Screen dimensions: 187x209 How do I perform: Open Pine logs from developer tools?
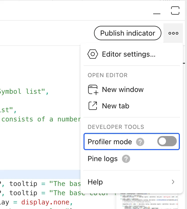coord(103,159)
